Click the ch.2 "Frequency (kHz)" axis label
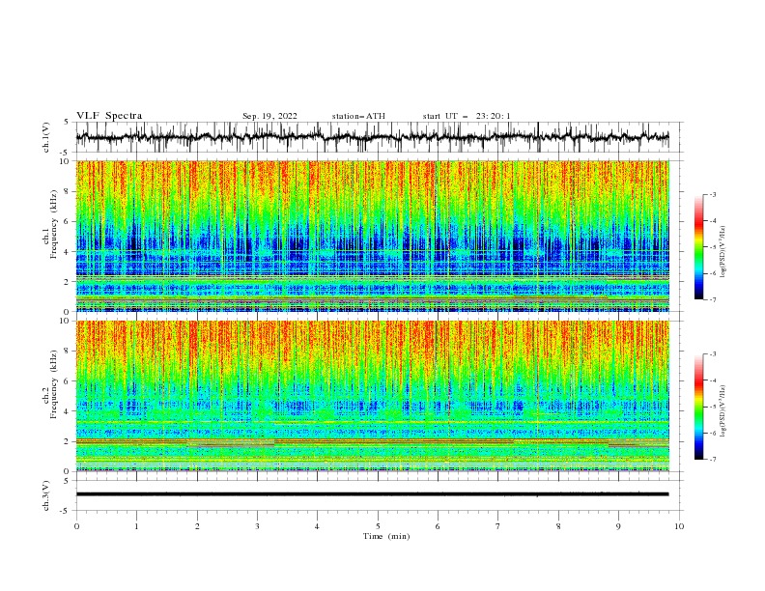The height and width of the screenshot is (591, 765). tap(54, 384)
